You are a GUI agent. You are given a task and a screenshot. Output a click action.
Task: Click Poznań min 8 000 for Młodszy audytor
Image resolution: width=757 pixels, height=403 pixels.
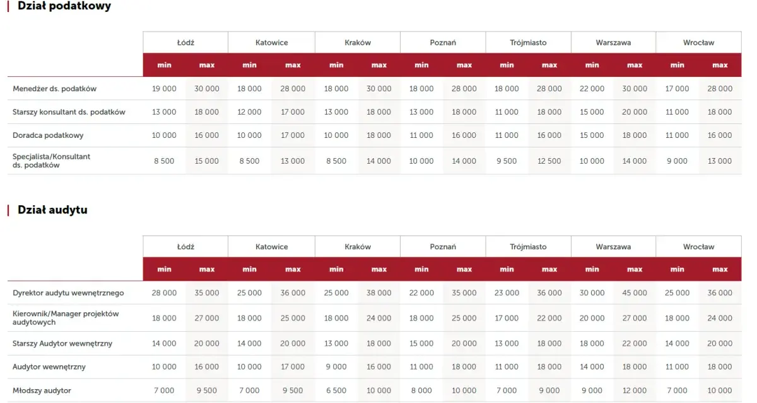[x=421, y=390]
